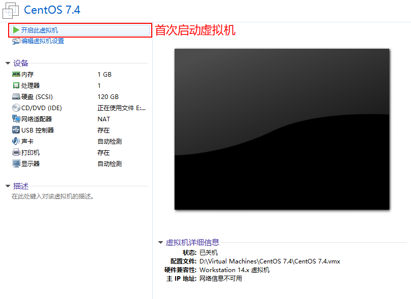Click 自动检测 value for 显示器
The width and height of the screenshot is (411, 299).
tap(110, 164)
